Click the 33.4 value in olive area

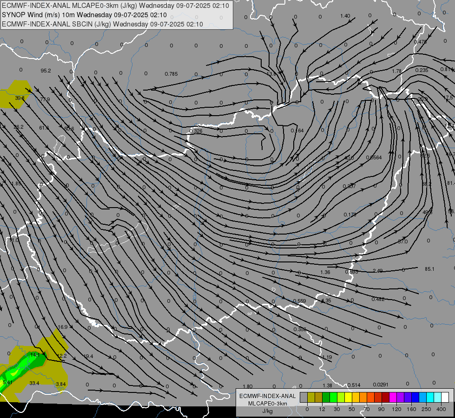click(34, 383)
